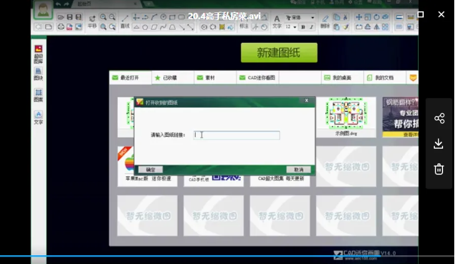The image size is (458, 264).
Task: Select the 删除 eraser tool
Action: (325, 22)
